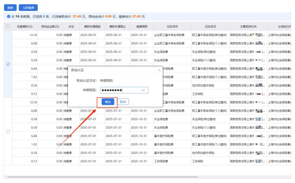The image size is (295, 183).
Task: Select the 征收项目 column header
Action: point(172,27)
